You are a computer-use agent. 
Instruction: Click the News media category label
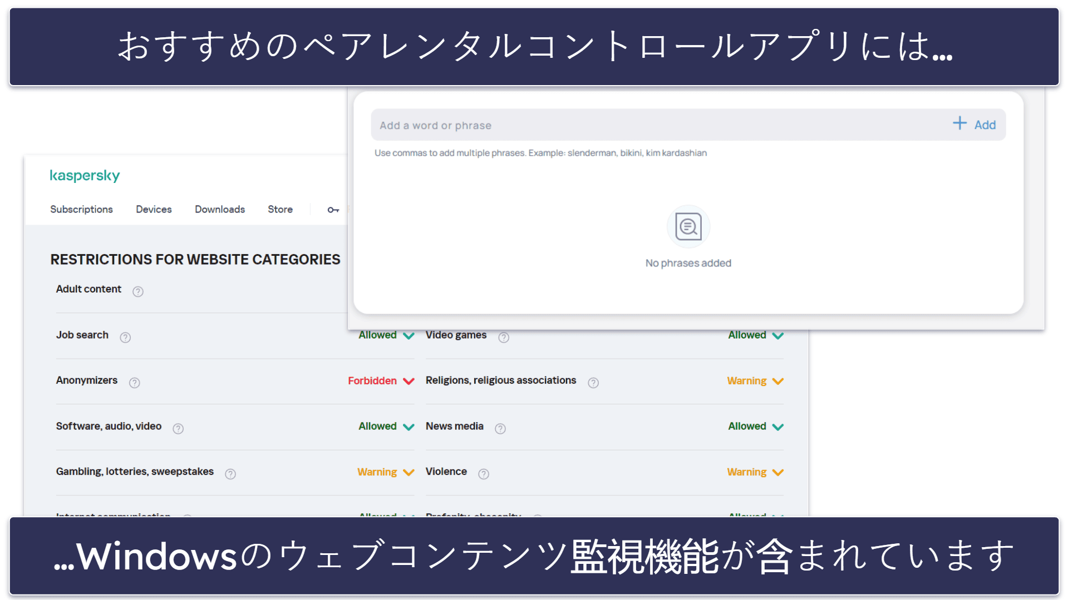tap(454, 426)
